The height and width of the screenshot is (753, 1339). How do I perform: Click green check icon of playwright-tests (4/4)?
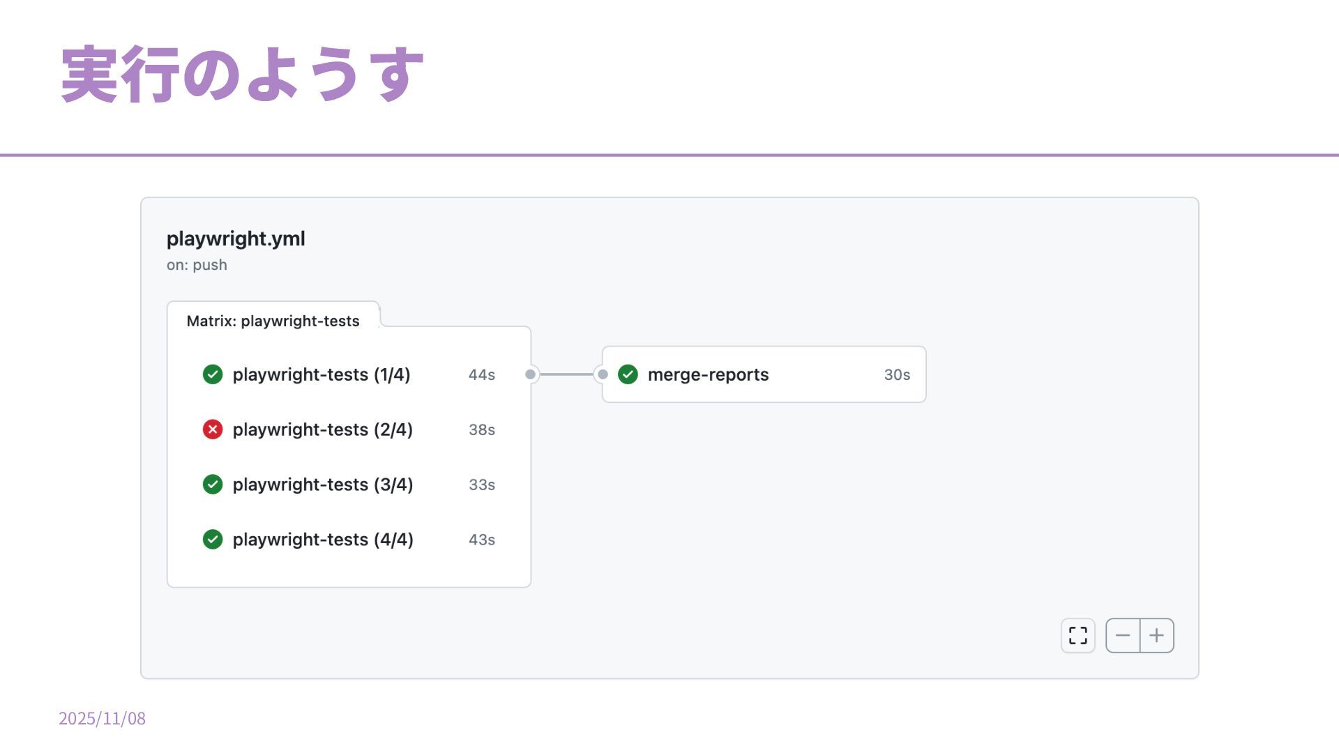(213, 540)
